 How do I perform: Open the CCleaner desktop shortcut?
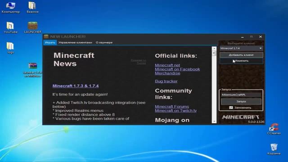pyautogui.click(x=274, y=129)
